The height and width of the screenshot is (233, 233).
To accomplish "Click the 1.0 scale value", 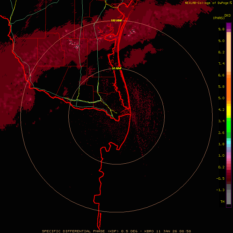I will 221,156.
